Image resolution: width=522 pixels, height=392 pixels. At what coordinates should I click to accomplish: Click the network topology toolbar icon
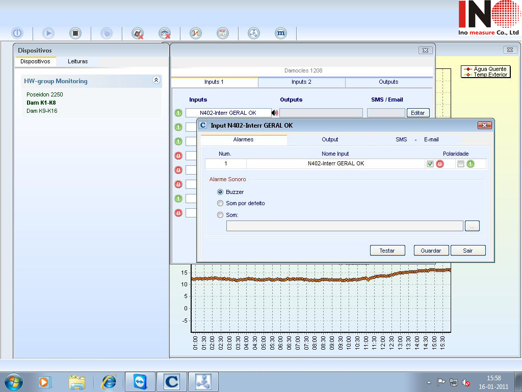pos(253,34)
